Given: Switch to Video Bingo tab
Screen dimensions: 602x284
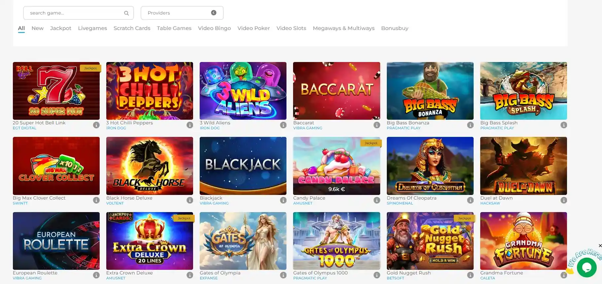Looking at the screenshot, I should tap(215, 28).
